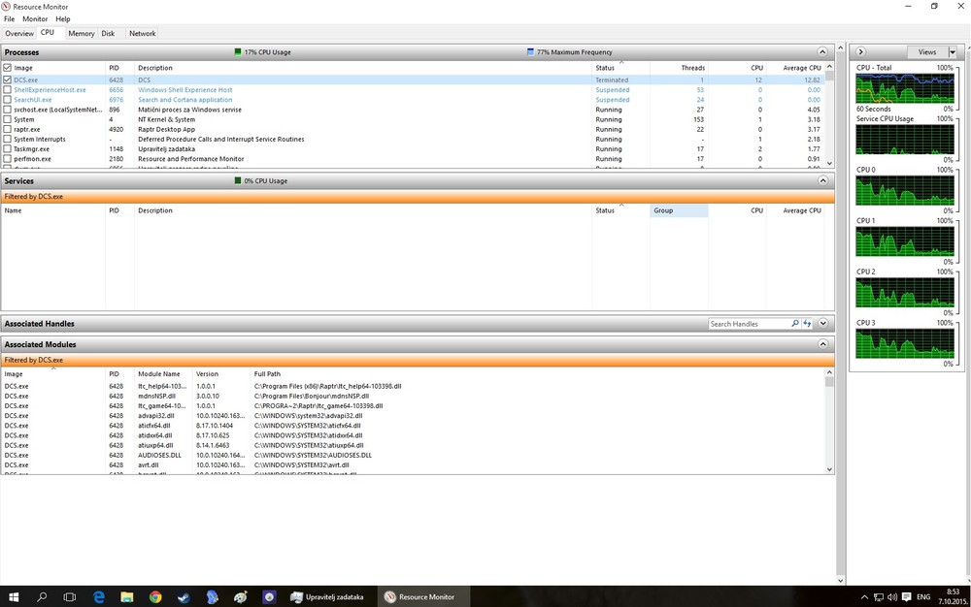971x607 pixels.
Task: Open File Explorer from taskbar
Action: (x=127, y=597)
